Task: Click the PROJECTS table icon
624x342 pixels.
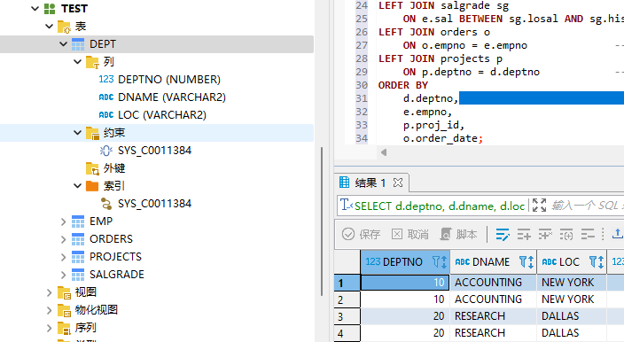Action: click(78, 257)
